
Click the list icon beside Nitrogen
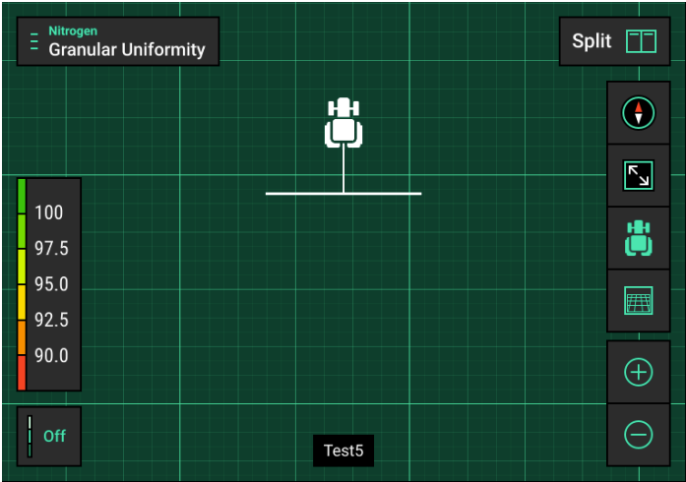point(34,42)
